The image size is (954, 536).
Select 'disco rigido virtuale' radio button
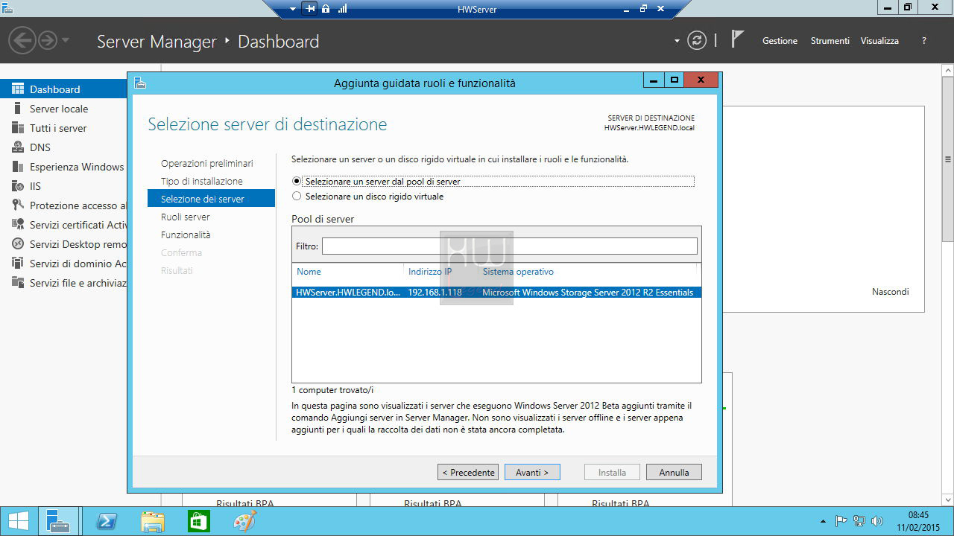point(297,197)
